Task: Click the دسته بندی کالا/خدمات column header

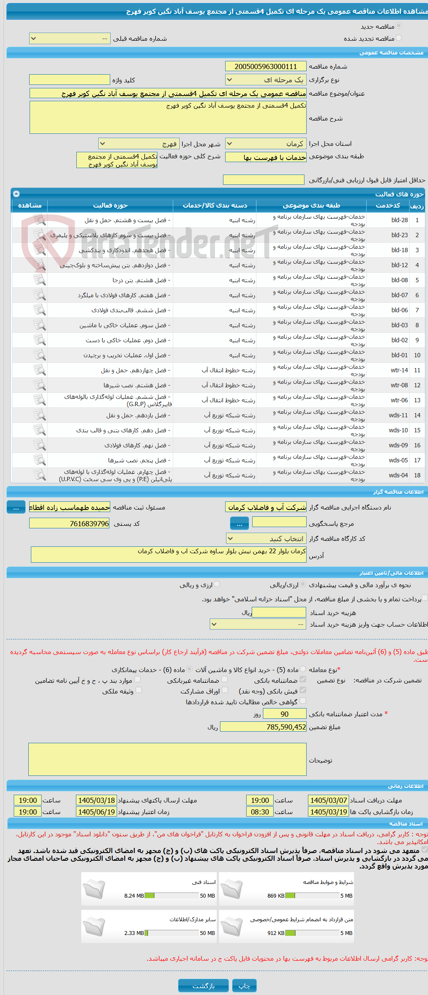Action: pos(215,205)
